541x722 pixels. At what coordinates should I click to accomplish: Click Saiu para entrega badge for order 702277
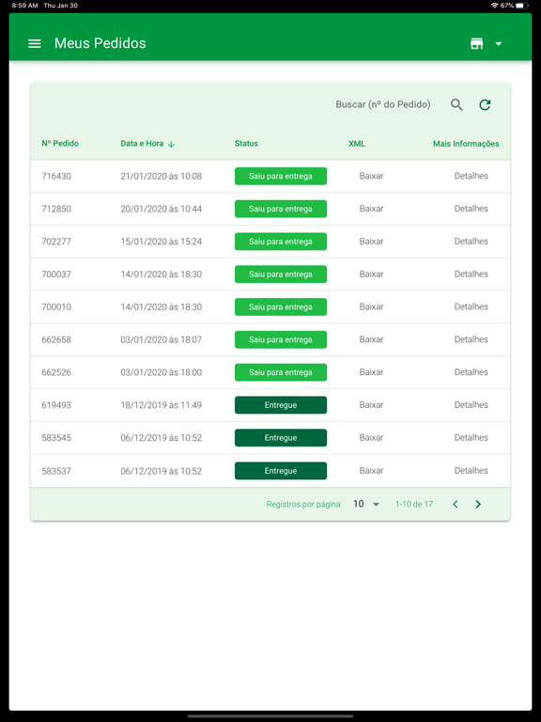click(x=281, y=242)
